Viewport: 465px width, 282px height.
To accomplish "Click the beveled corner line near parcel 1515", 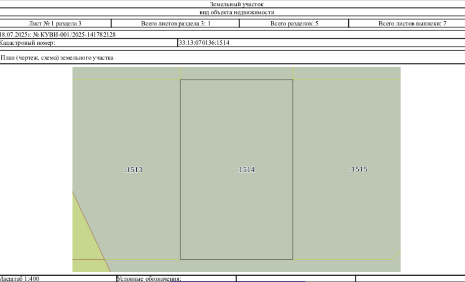I will [x=396, y=255].
